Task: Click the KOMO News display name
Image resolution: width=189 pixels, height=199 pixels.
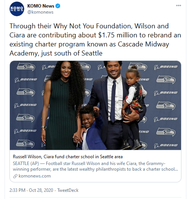Action: [41, 6]
